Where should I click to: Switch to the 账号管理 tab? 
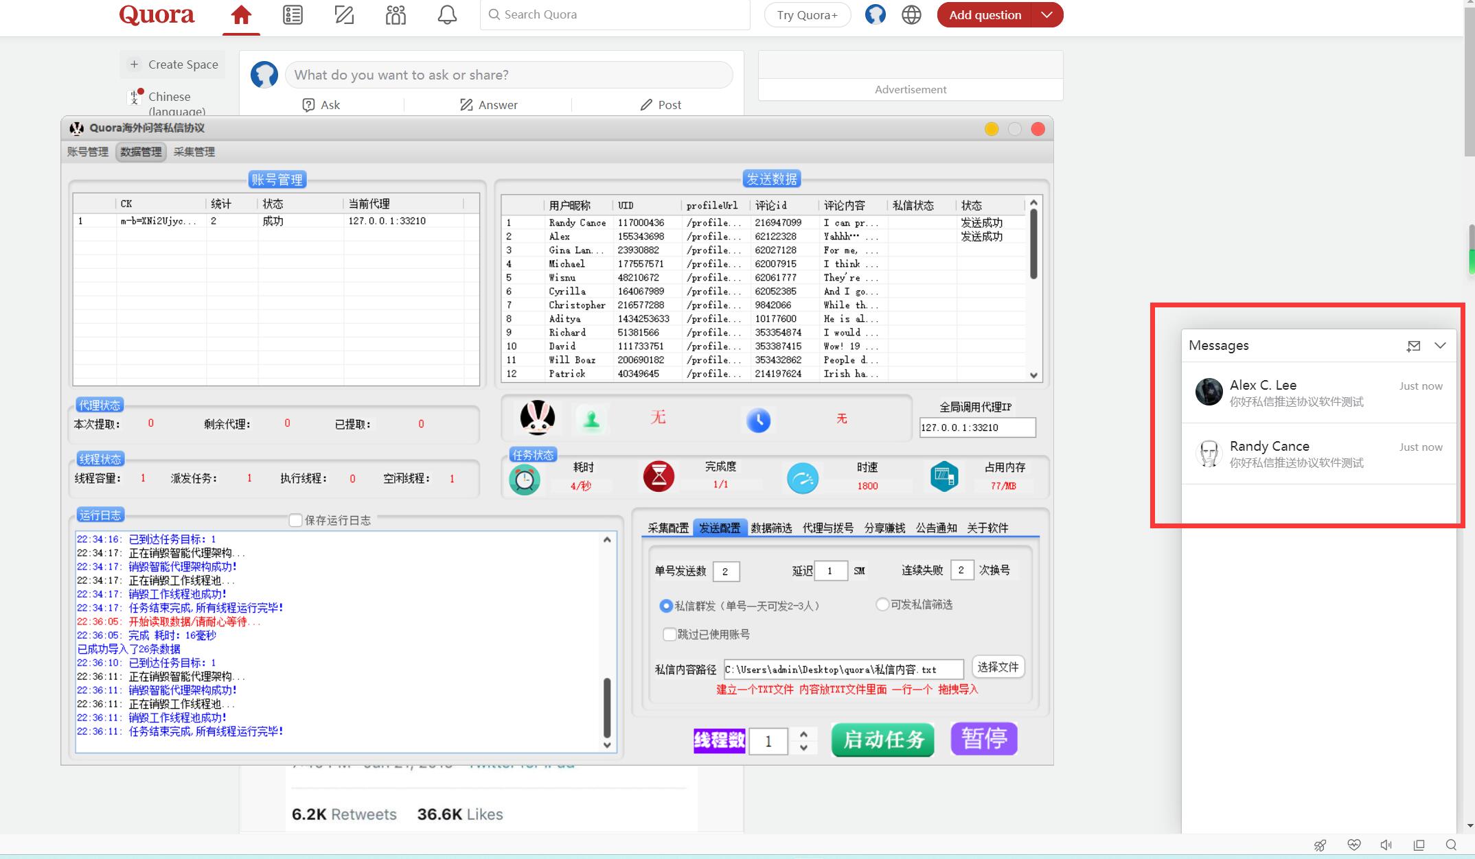[x=88, y=152]
